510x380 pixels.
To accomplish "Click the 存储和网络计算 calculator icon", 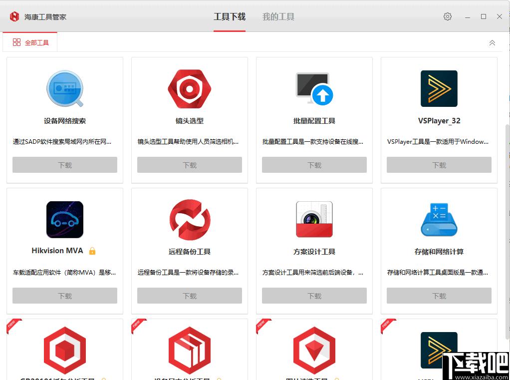I will coord(439,220).
